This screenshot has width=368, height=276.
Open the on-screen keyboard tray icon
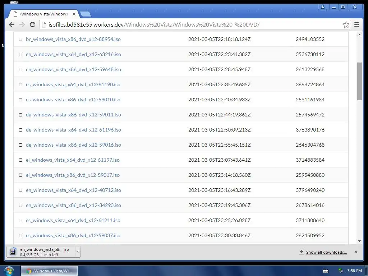pyautogui.click(x=326, y=271)
